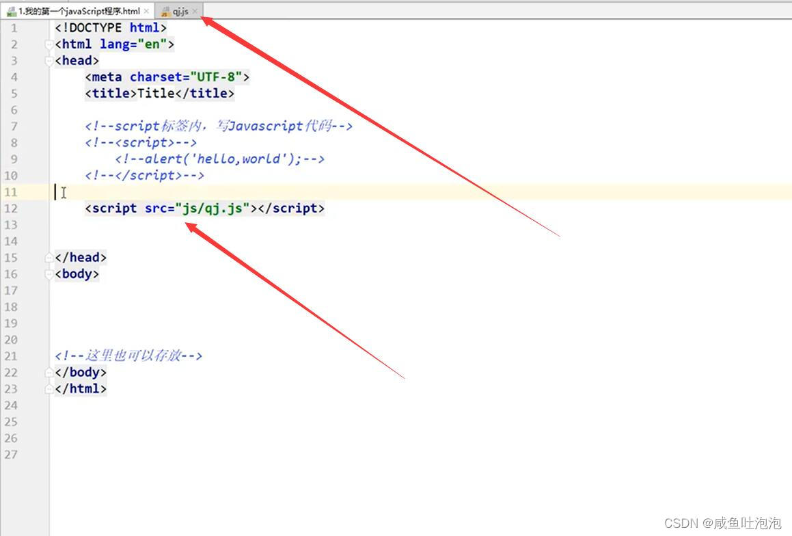Fold at the </head> closing marker
The image size is (792, 536).
click(x=49, y=258)
